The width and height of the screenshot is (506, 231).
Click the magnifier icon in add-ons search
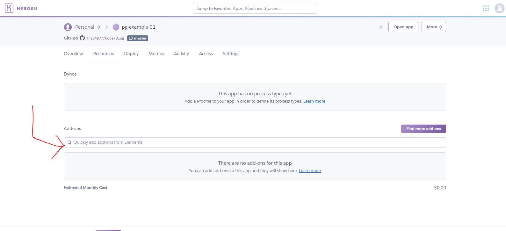coord(69,142)
